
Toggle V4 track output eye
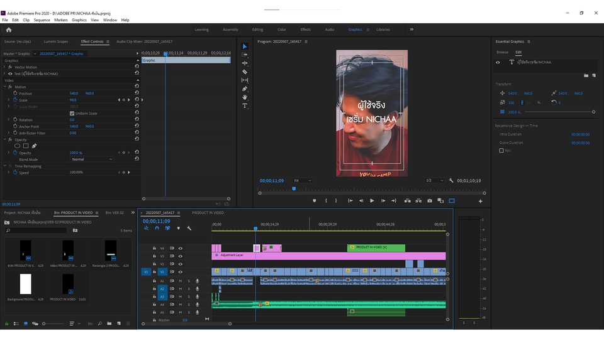coord(181,249)
